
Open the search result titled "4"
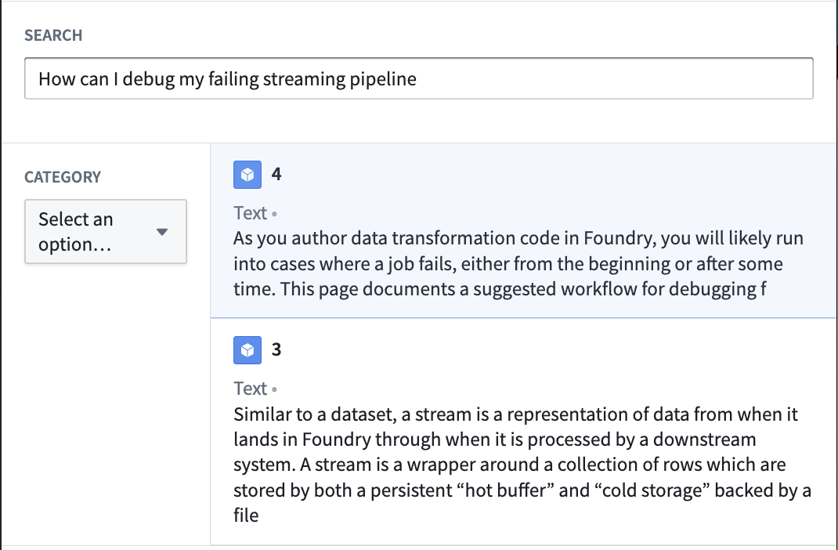coord(276,174)
